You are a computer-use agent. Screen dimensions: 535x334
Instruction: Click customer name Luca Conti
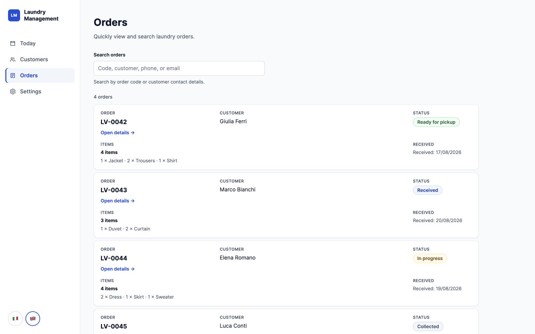click(x=233, y=326)
